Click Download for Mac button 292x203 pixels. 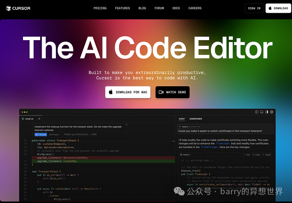[x=128, y=92]
